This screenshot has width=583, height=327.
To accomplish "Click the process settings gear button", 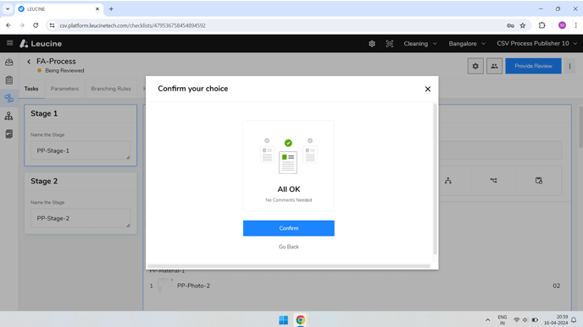I will 475,66.
